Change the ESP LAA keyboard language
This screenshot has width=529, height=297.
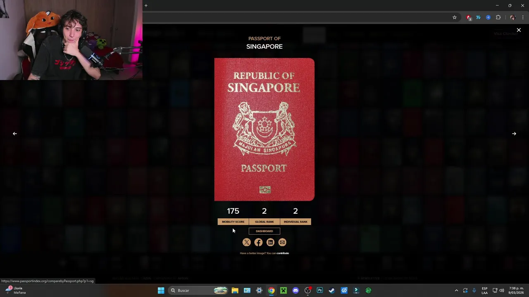coord(484,290)
